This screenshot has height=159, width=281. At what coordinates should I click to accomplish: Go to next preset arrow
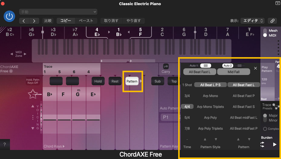pyautogui.click(x=34, y=21)
